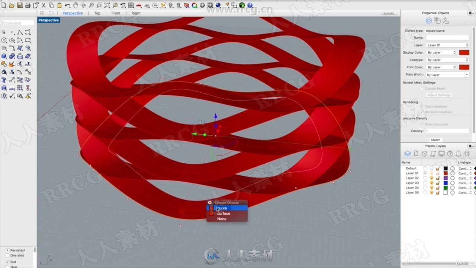Choose the Zoom Extents icon
476x268 pixels.
coord(107,5)
